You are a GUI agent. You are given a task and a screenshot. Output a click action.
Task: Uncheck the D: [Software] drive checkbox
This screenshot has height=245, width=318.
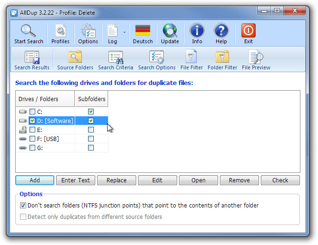(32, 121)
